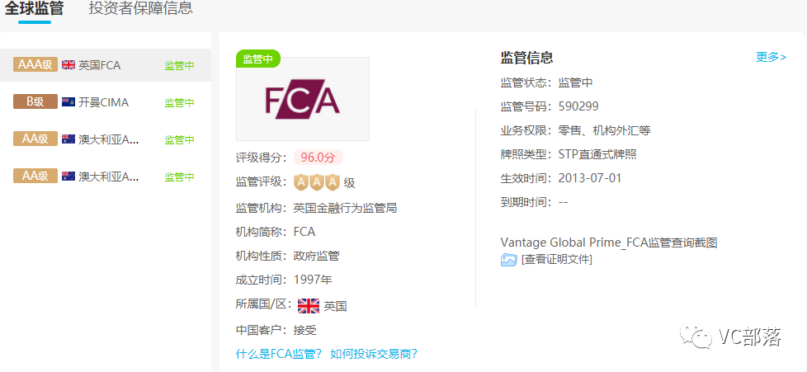The image size is (807, 372).
Task: Open [查看证明文件] certificate link
Action: click(557, 259)
